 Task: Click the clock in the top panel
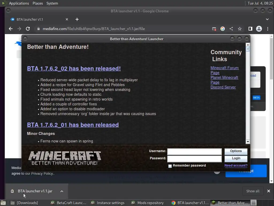(x=260, y=3)
